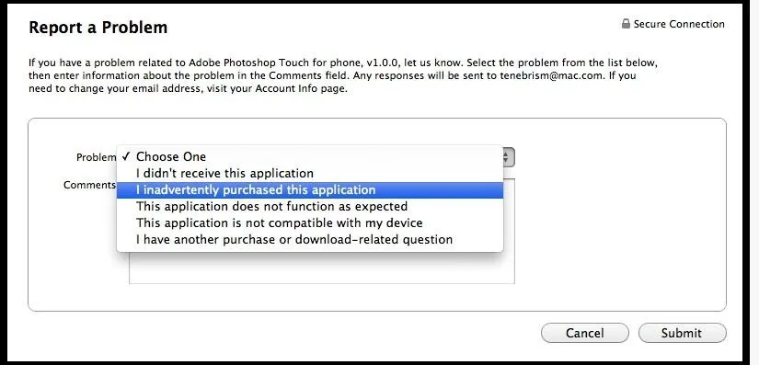
Task: Choose "I didn't receive this application"
Action: [310, 173]
